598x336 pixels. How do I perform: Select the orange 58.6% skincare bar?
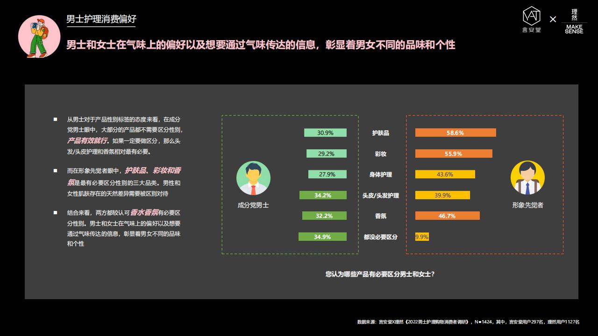pyautogui.click(x=456, y=133)
